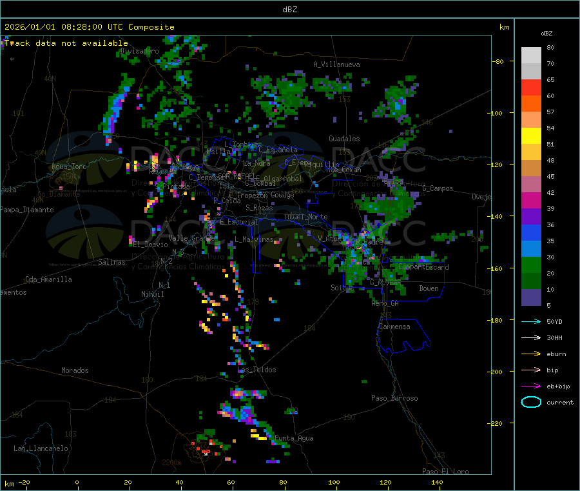Viewport: 580px width, 491px height.
Task: Click the 'Guadales' map label
Action: click(344, 139)
